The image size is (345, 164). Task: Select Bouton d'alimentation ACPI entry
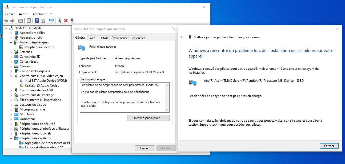(44, 147)
